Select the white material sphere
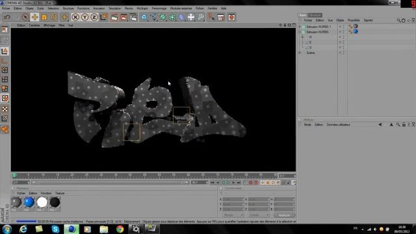416x234 pixels. pyautogui.click(x=42, y=202)
